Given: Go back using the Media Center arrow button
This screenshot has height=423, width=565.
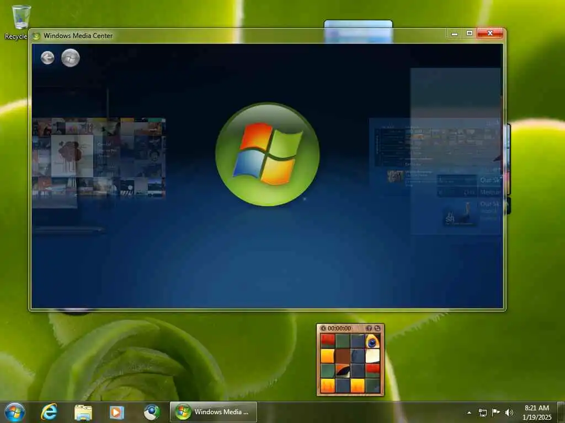Looking at the screenshot, I should 47,57.
